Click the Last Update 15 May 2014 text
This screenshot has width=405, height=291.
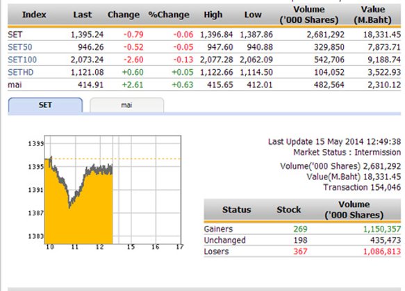334,141
